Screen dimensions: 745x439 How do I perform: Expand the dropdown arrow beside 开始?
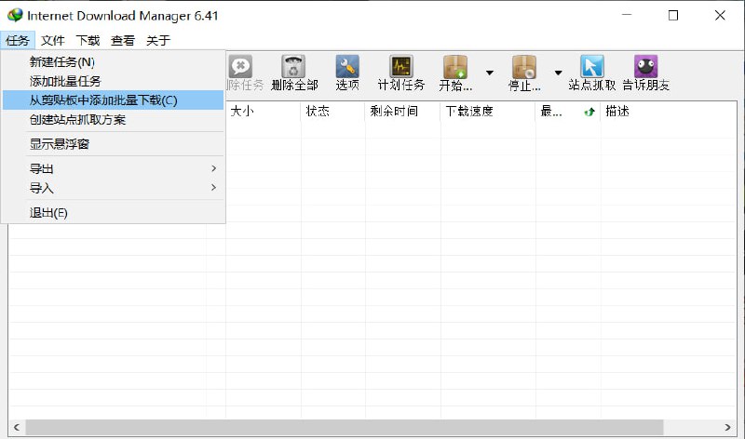click(490, 73)
